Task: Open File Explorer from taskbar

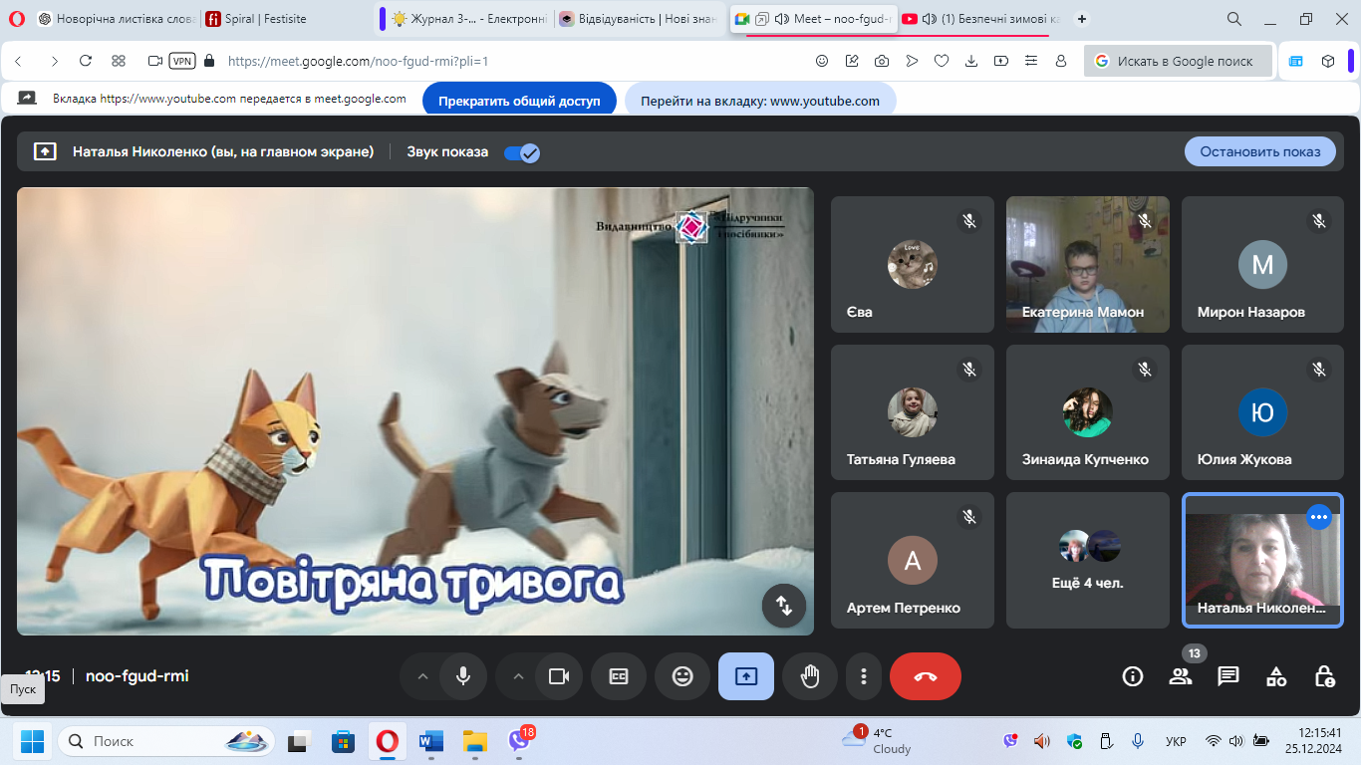Action: 475,741
